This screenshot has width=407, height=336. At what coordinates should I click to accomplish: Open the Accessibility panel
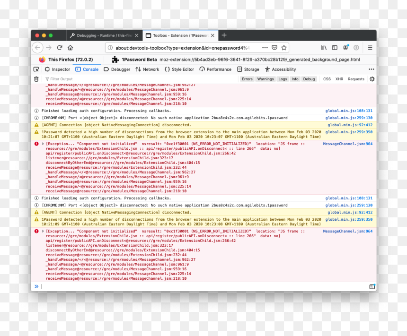(x=280, y=69)
